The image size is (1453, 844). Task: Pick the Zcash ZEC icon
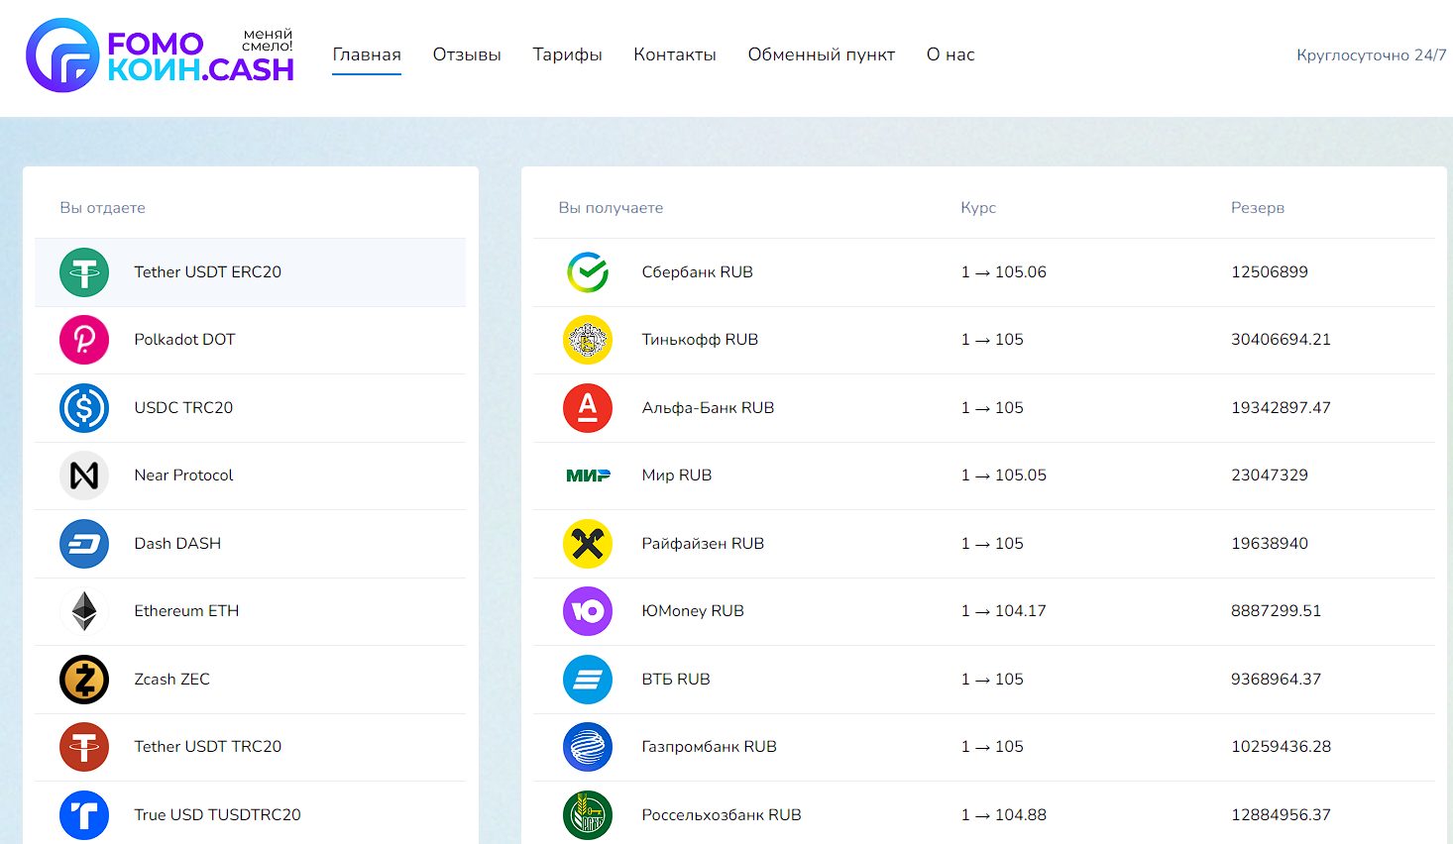tap(84, 680)
